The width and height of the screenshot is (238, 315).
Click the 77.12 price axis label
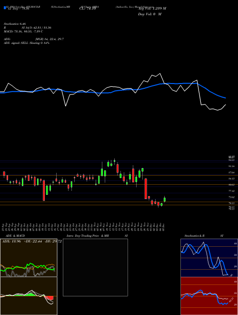pyautogui.click(x=231, y=191)
